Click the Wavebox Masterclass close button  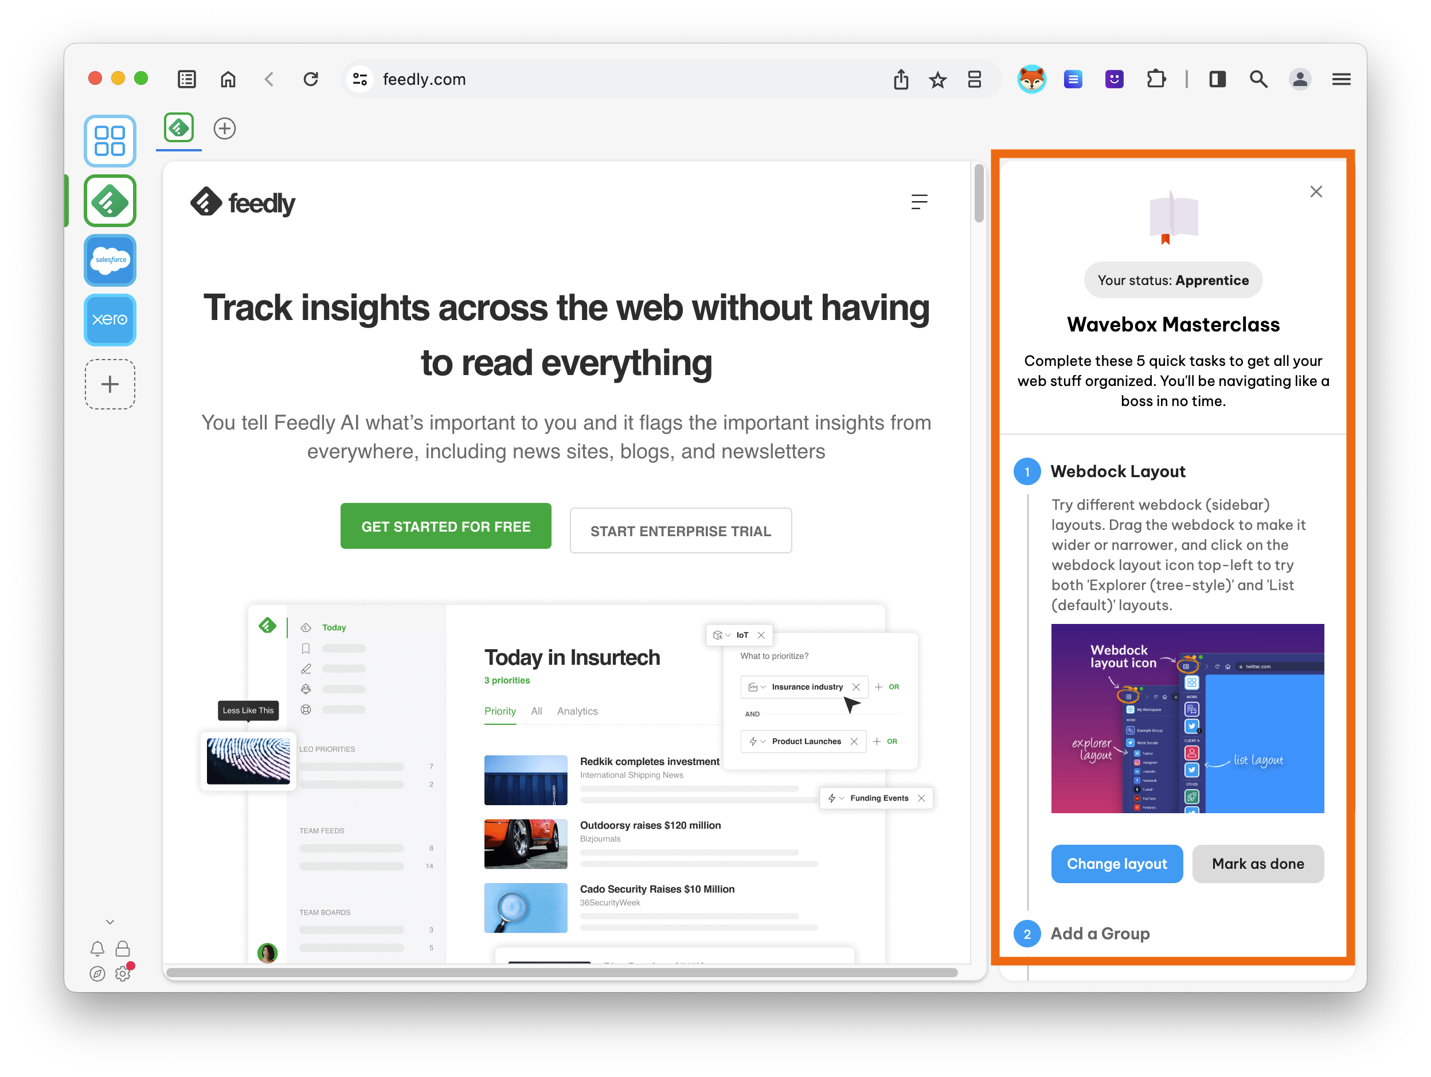click(1316, 191)
